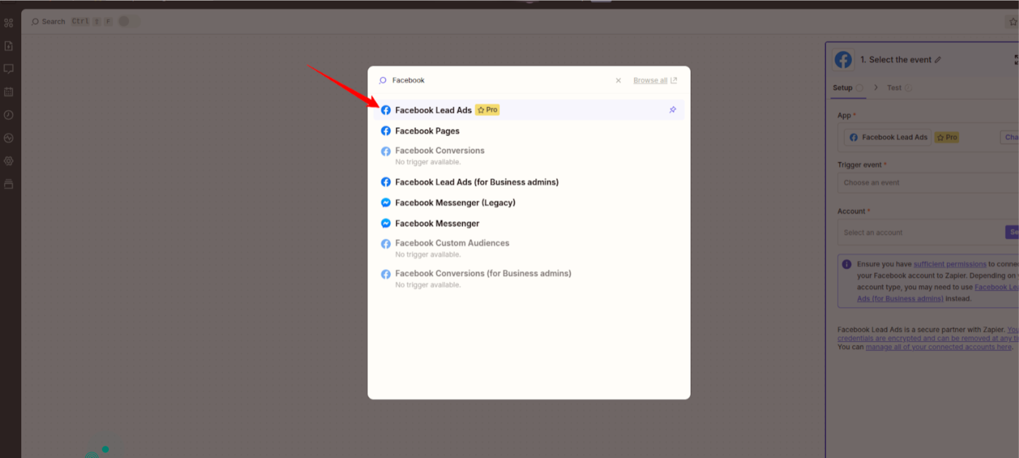Open the "Browse all" link
Screen dimensions: 1019x458
click(x=655, y=81)
